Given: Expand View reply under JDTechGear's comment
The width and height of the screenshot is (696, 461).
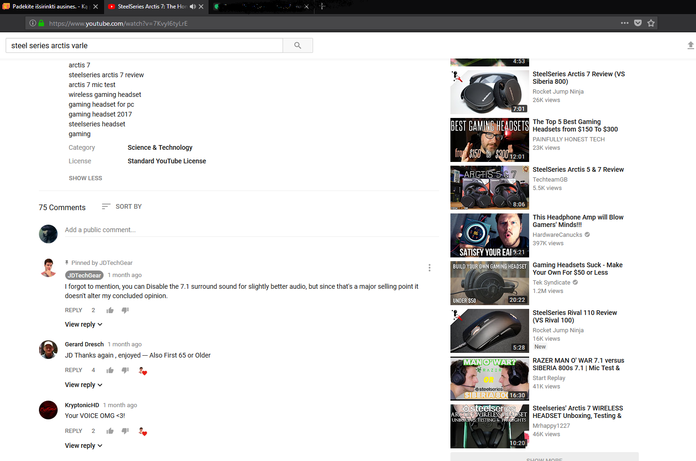Looking at the screenshot, I should tap(83, 324).
